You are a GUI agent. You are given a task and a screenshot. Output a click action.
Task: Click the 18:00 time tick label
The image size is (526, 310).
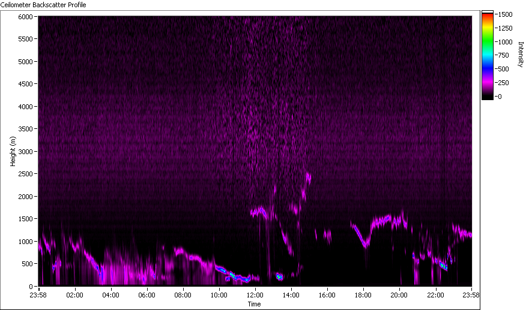point(363,295)
